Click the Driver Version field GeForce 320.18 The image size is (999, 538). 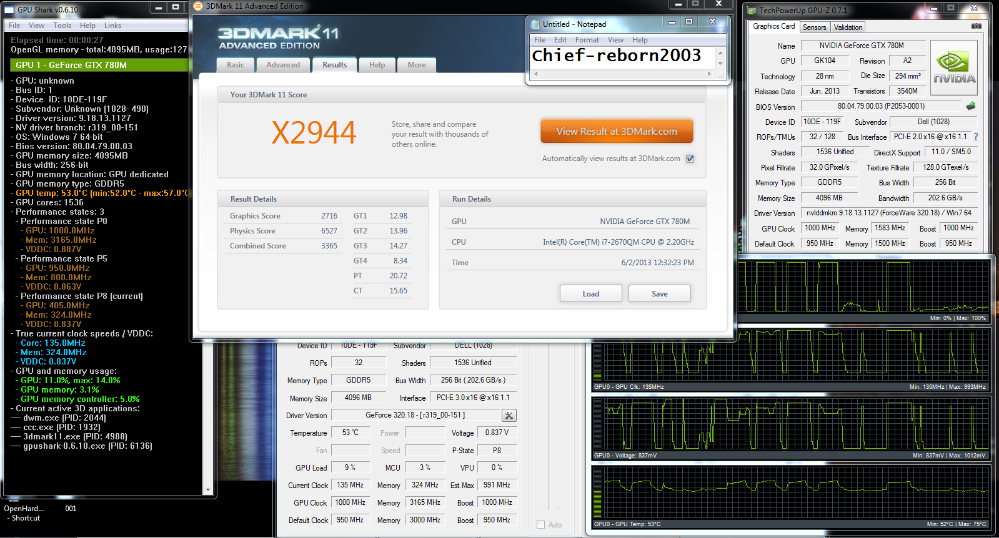pyautogui.click(x=415, y=415)
